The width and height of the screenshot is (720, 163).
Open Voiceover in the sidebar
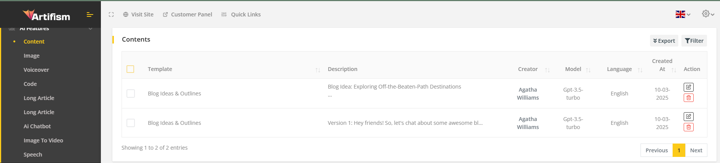(x=36, y=70)
